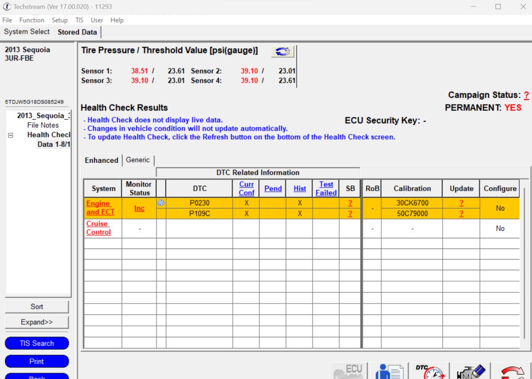Viewport: 532px width, 379px height.
Task: Click the PERMANENT: YES status text
Action: point(483,108)
